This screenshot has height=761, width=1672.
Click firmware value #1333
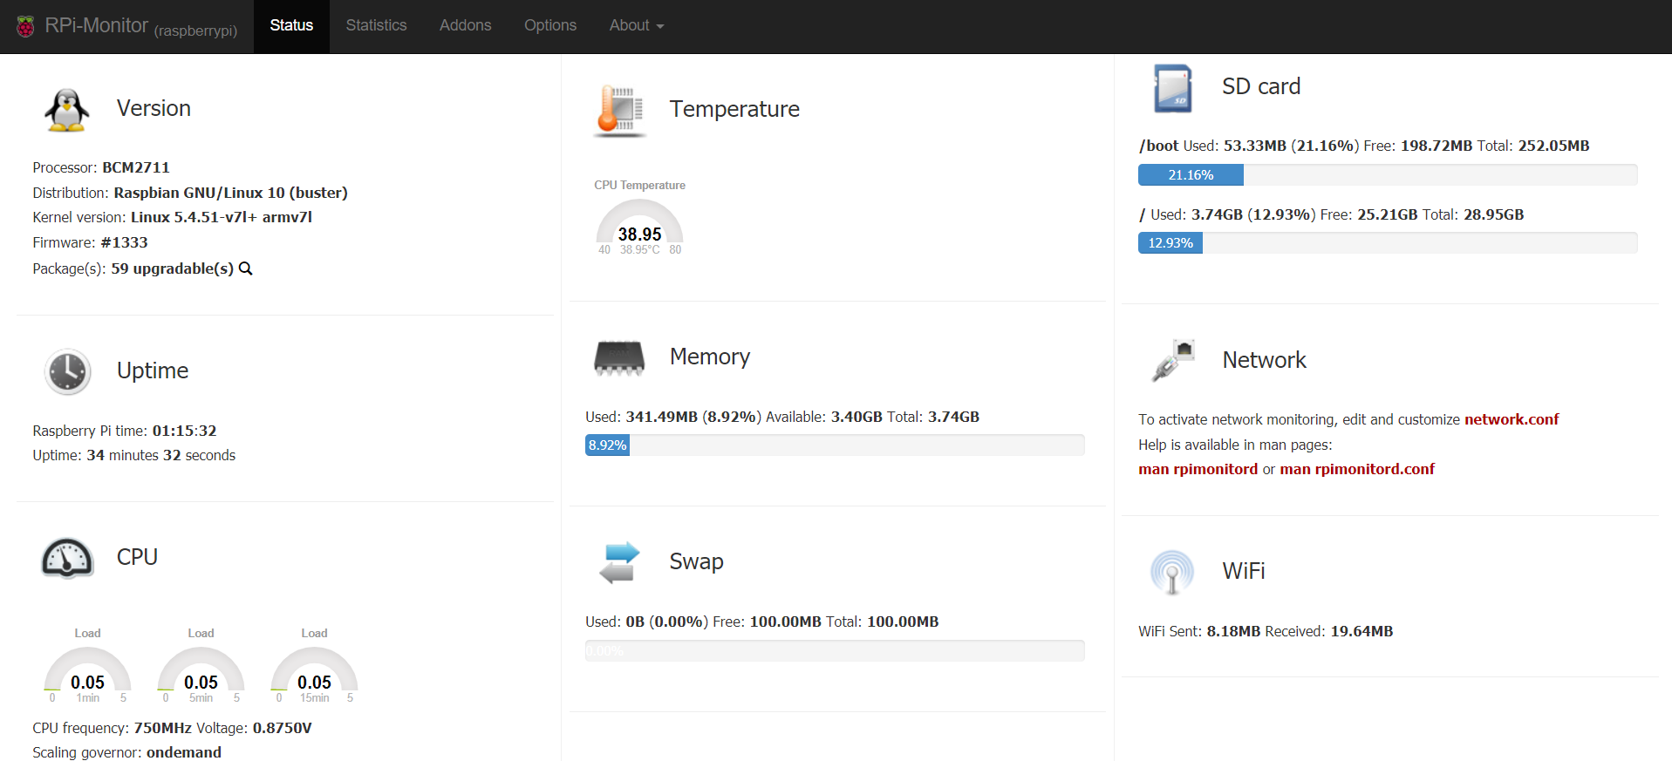pyautogui.click(x=125, y=242)
